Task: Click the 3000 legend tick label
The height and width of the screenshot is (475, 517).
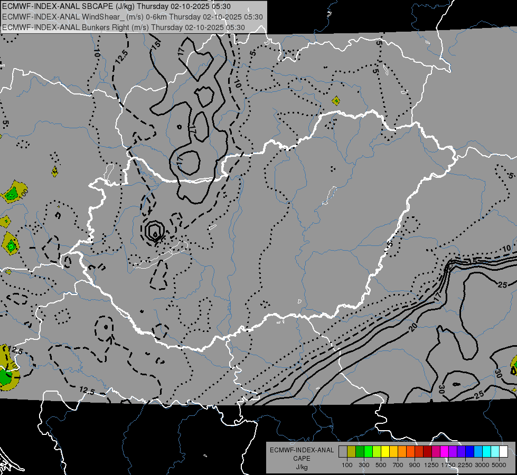Action: 482,465
